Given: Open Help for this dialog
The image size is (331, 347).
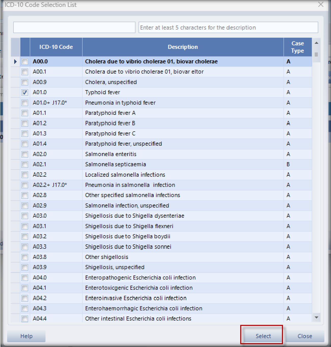Looking at the screenshot, I should click(x=26, y=336).
